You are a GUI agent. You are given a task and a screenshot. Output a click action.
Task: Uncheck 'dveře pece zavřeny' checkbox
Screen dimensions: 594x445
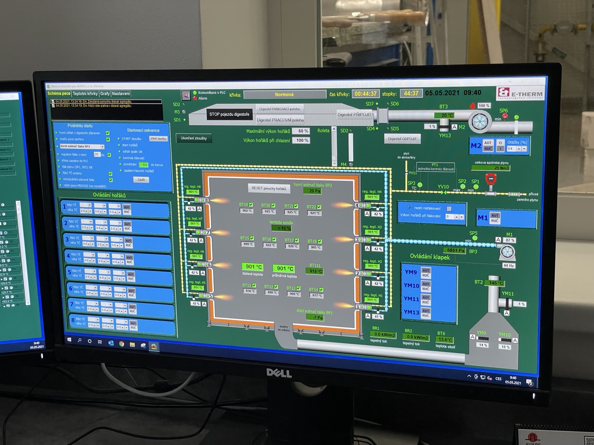108,139
